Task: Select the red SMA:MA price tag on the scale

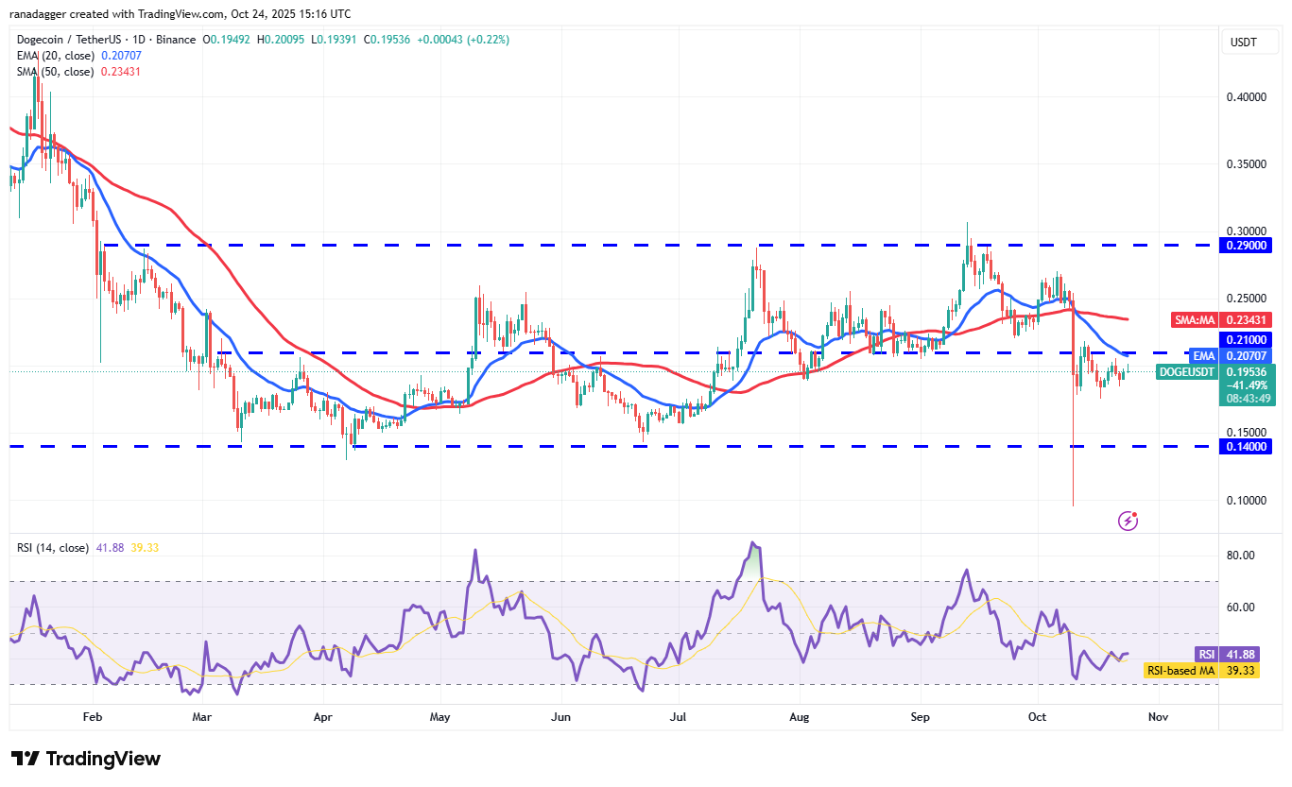Action: 1194,320
